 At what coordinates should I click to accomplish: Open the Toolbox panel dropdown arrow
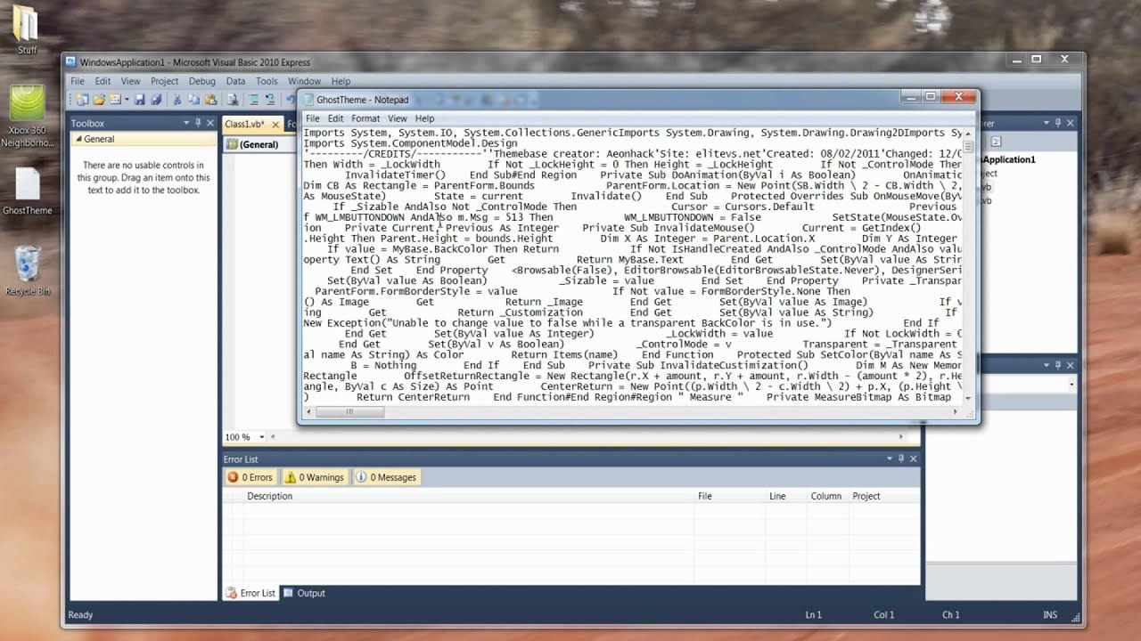click(x=186, y=123)
